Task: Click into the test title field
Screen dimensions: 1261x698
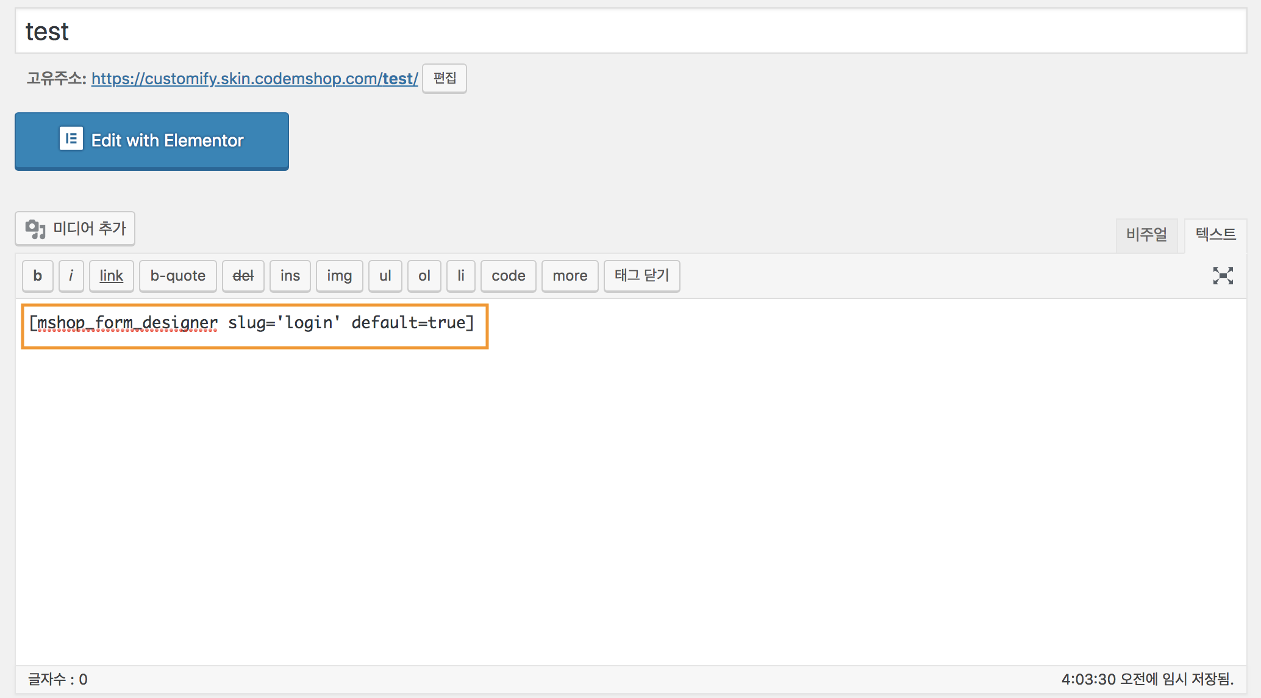Action: click(630, 31)
